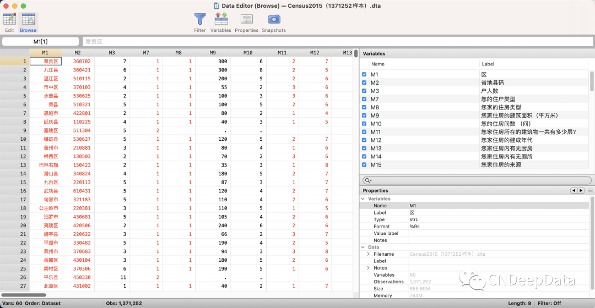Uncheck the M1 variable checkbox
Viewport: 595px width, 308px height.
tap(364, 75)
